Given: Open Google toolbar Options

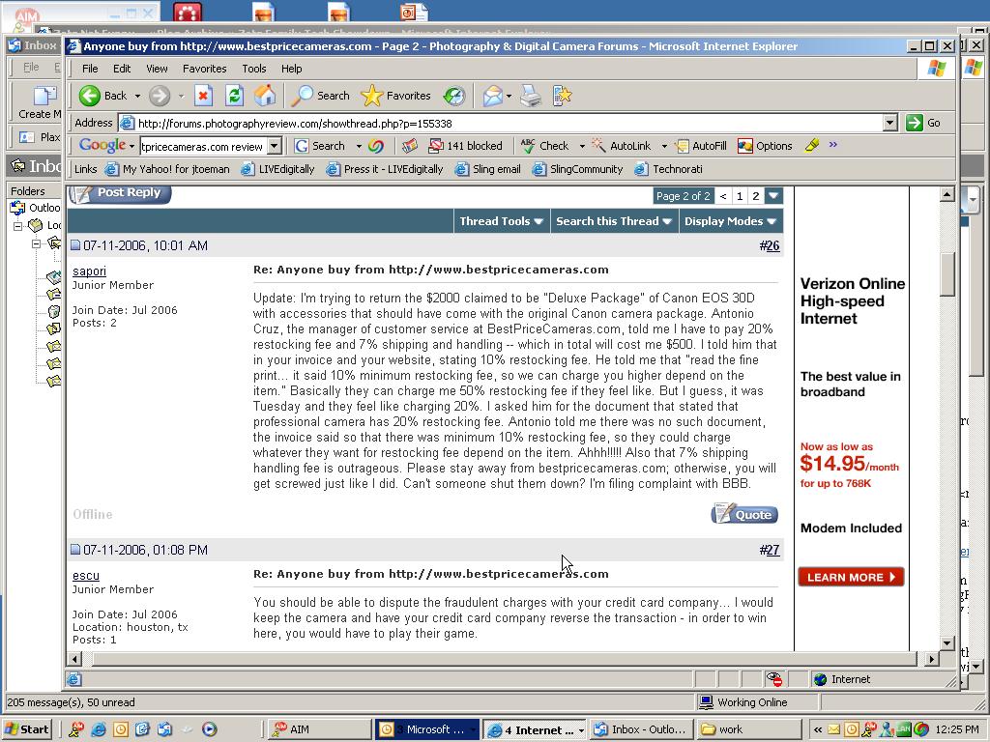Looking at the screenshot, I should click(x=765, y=146).
